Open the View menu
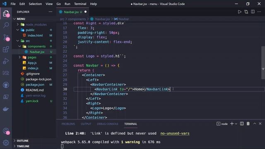The height and width of the screenshot is (149, 265). (49, 4)
